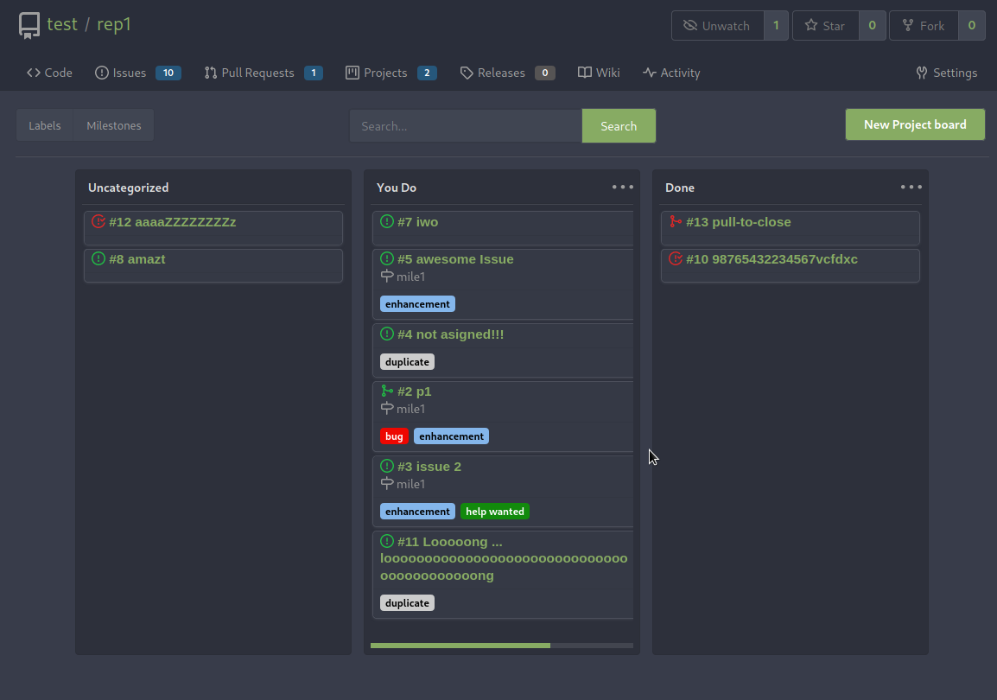Click the open-issue icon on #4 not asigned!!!

point(386,334)
